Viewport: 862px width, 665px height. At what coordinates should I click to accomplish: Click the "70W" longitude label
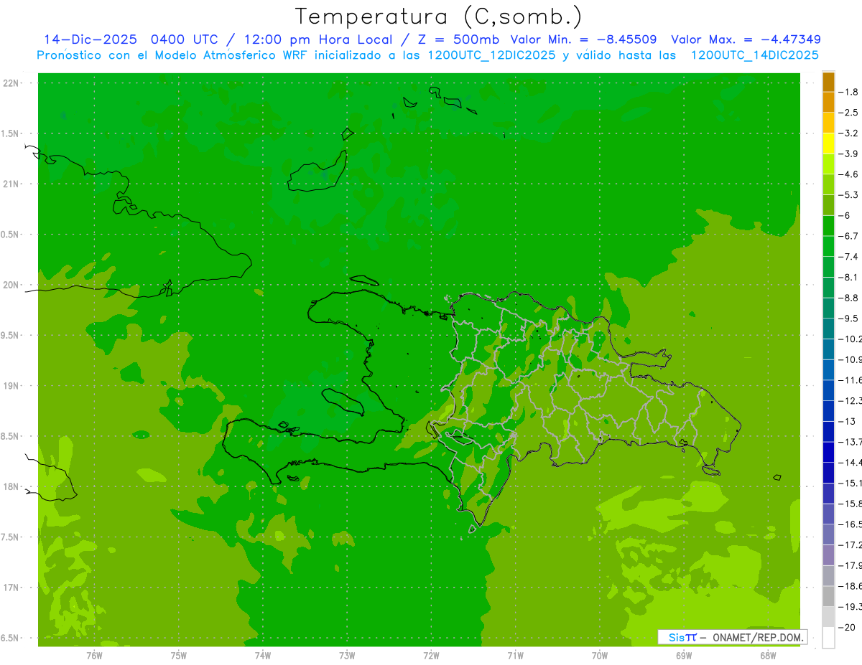click(x=599, y=656)
